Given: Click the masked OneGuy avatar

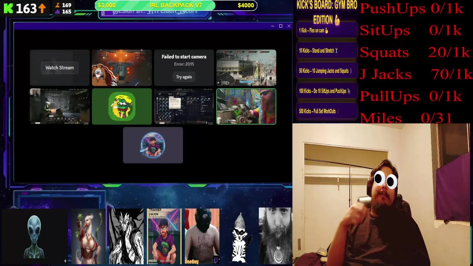Looking at the screenshot, I should pos(202,236).
